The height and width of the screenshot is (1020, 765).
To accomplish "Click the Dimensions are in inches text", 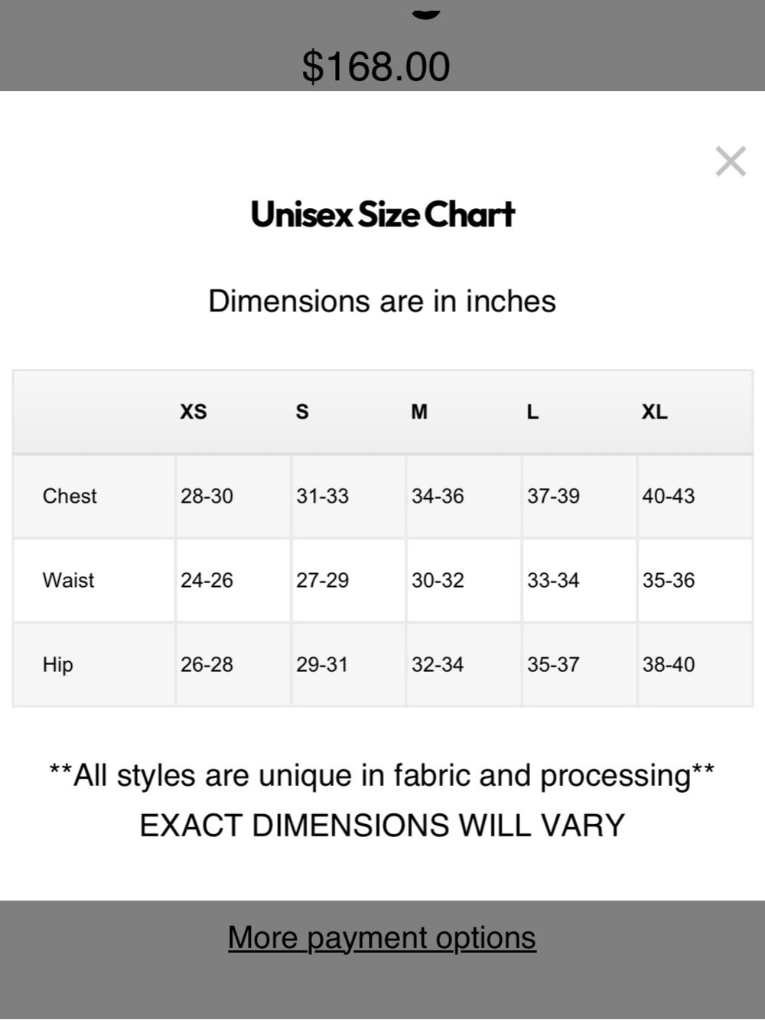I will click(382, 301).
